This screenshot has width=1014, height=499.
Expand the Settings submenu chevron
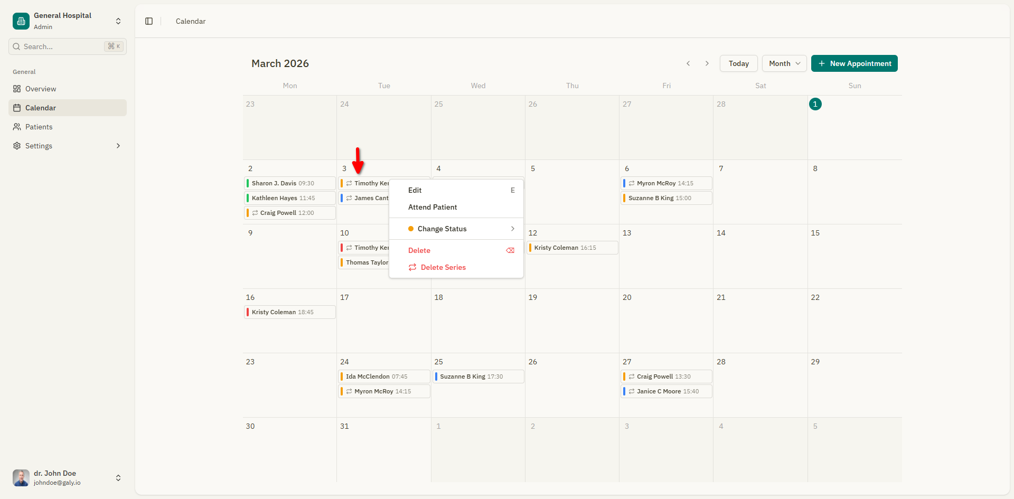point(118,146)
